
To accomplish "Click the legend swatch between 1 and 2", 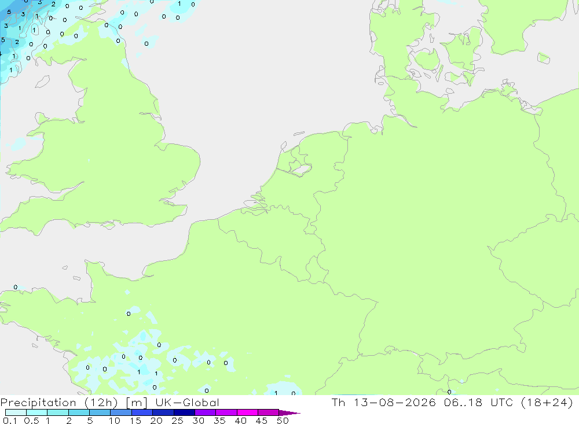I will pos(57,412).
